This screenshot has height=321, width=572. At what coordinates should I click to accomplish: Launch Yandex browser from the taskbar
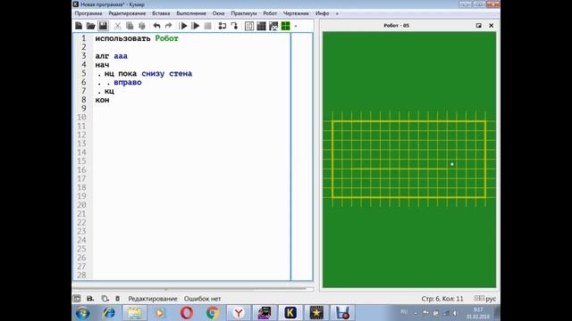tap(239, 313)
